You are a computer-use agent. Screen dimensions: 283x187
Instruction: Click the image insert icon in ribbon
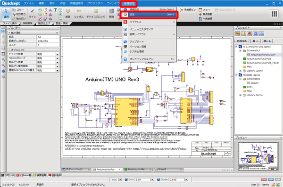coord(60,18)
